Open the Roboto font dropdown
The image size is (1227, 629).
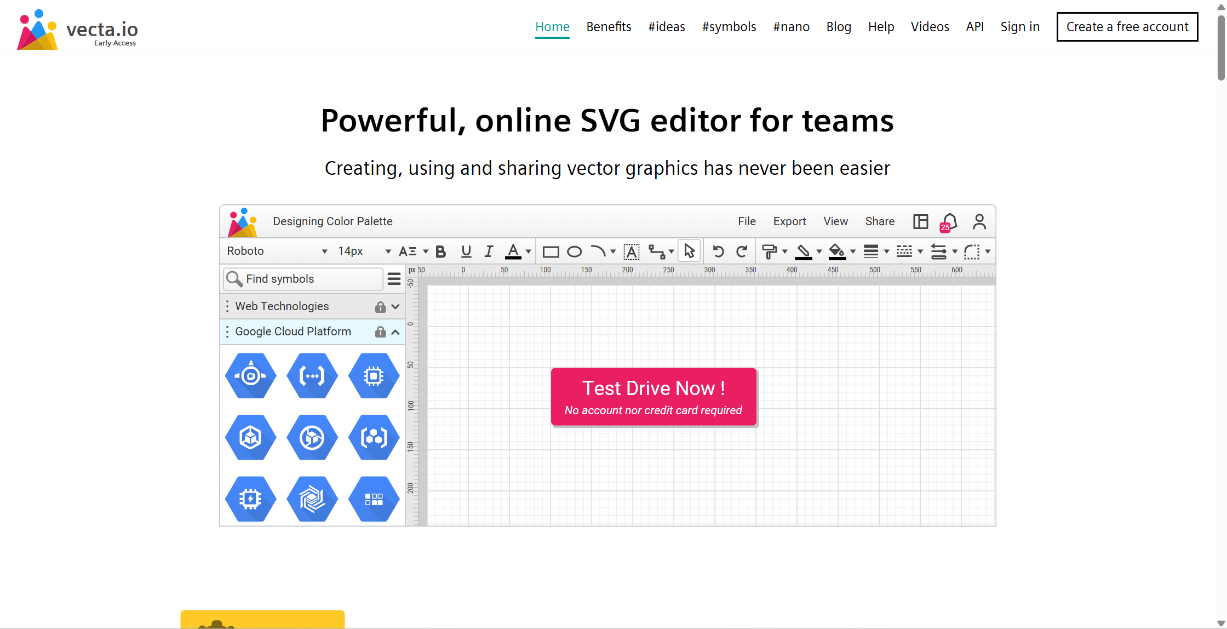click(x=277, y=251)
